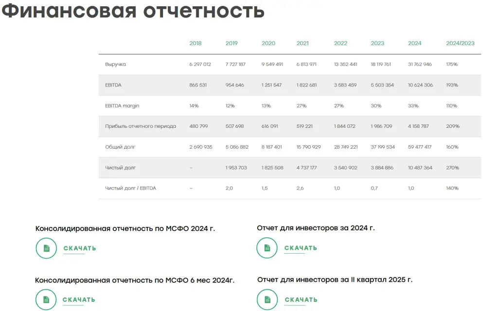Viewport: 498px width, 311px height.
Task: Click EBITDA value 865 531
Action: coord(198,85)
